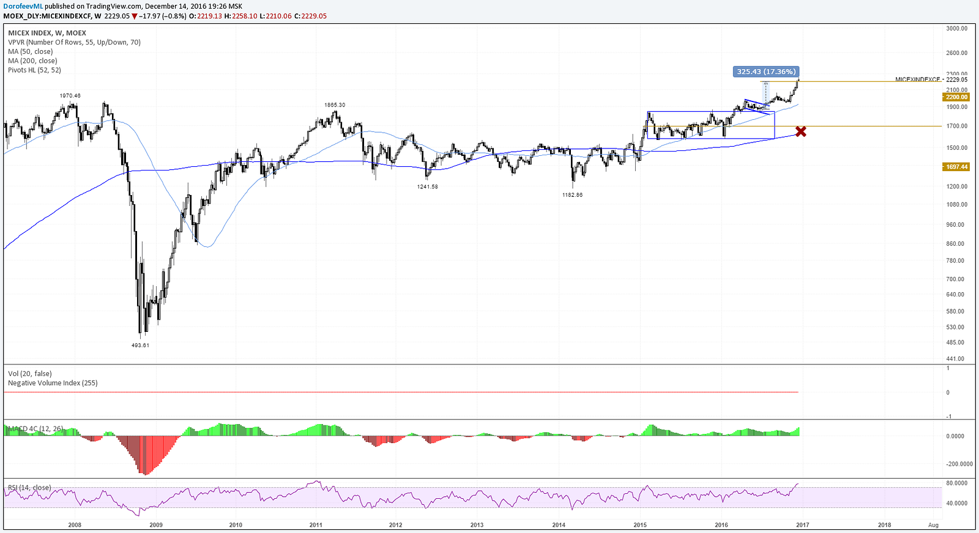Select the "MICEX INDEX, W, MOEX" chart title
This screenshot has width=979, height=533.
click(x=47, y=33)
